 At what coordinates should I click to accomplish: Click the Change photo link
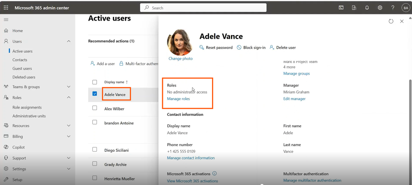[x=181, y=59]
